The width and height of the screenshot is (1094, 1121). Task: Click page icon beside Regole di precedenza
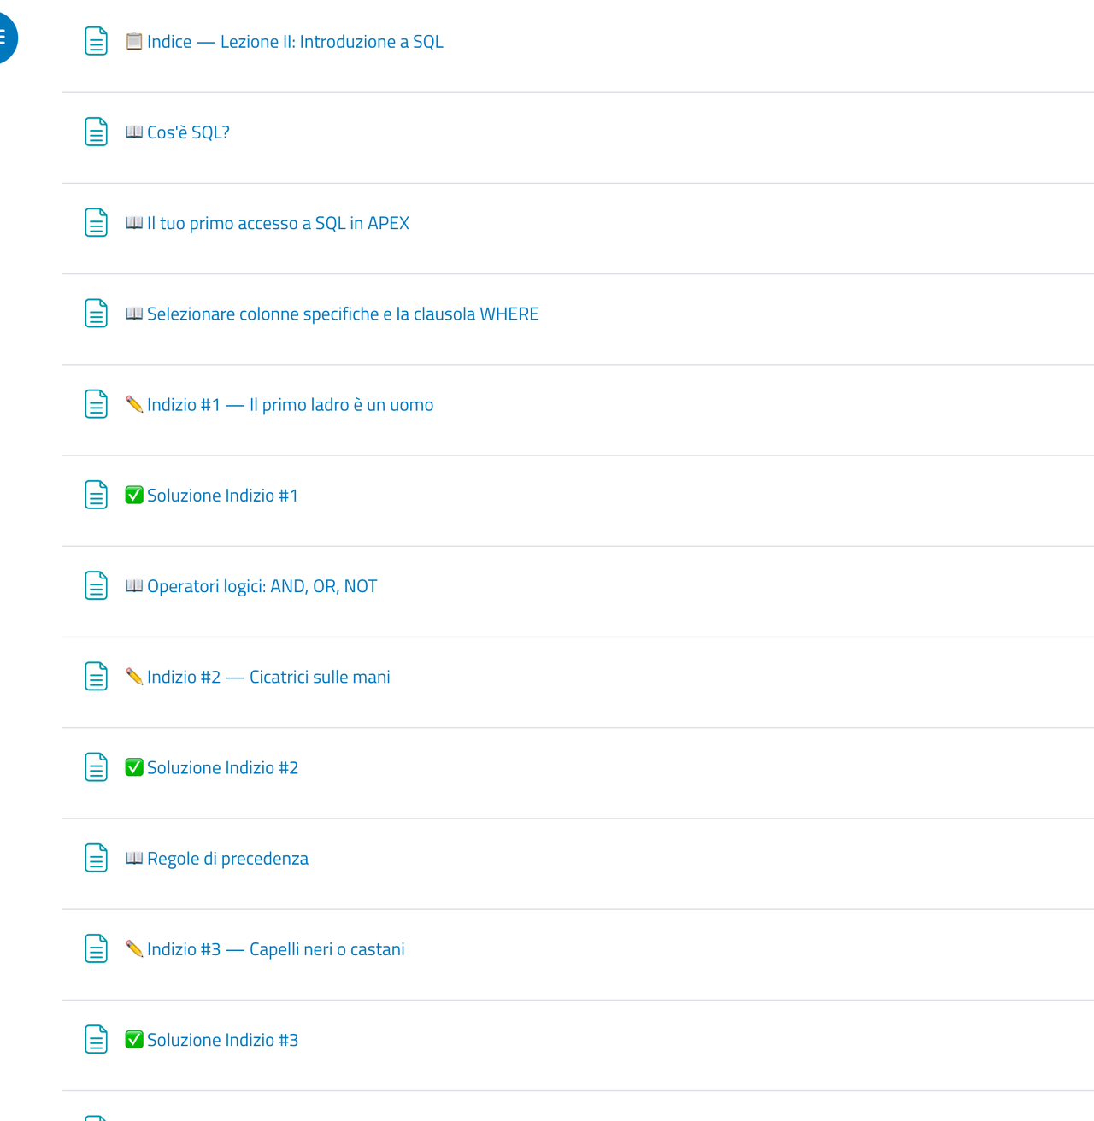[x=97, y=858]
